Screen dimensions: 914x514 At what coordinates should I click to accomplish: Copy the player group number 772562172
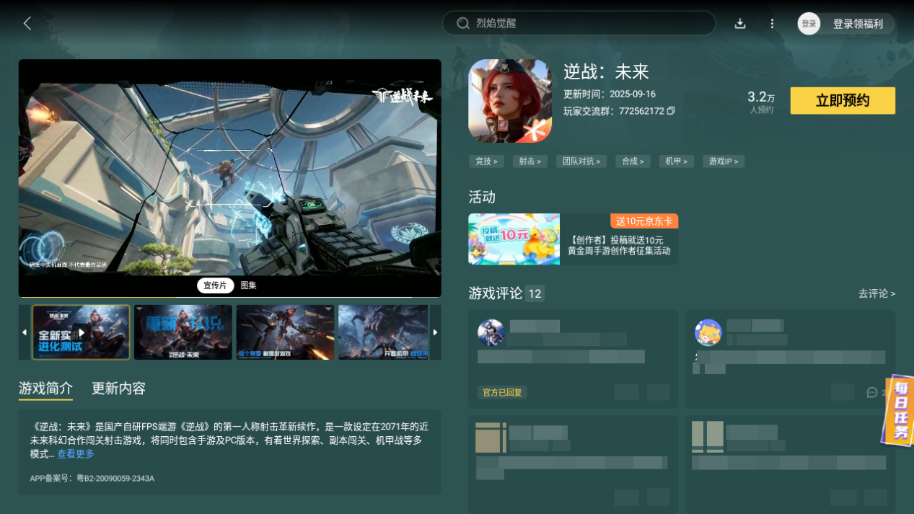tap(671, 111)
